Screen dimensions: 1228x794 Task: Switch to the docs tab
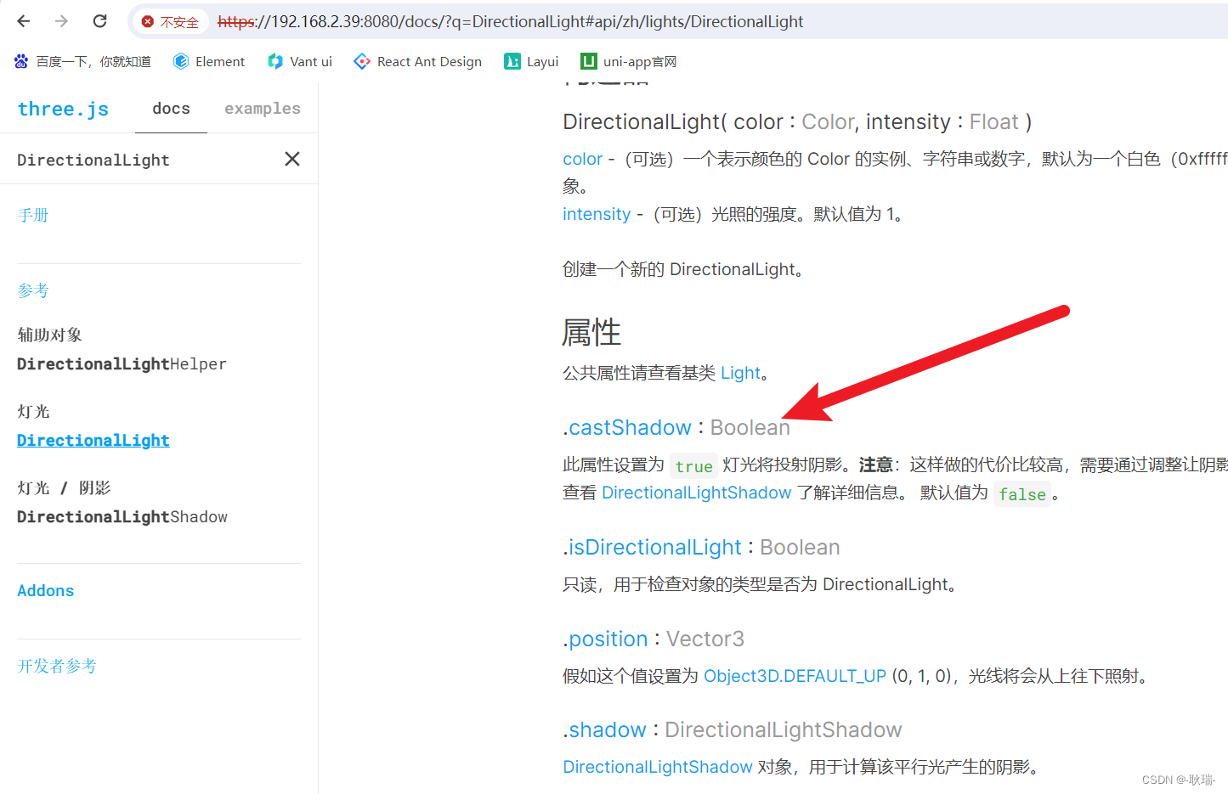(171, 109)
